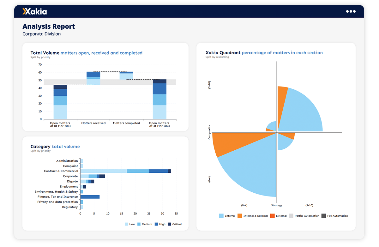Click the Xakia logo
The image size is (379, 247).
pos(35,12)
